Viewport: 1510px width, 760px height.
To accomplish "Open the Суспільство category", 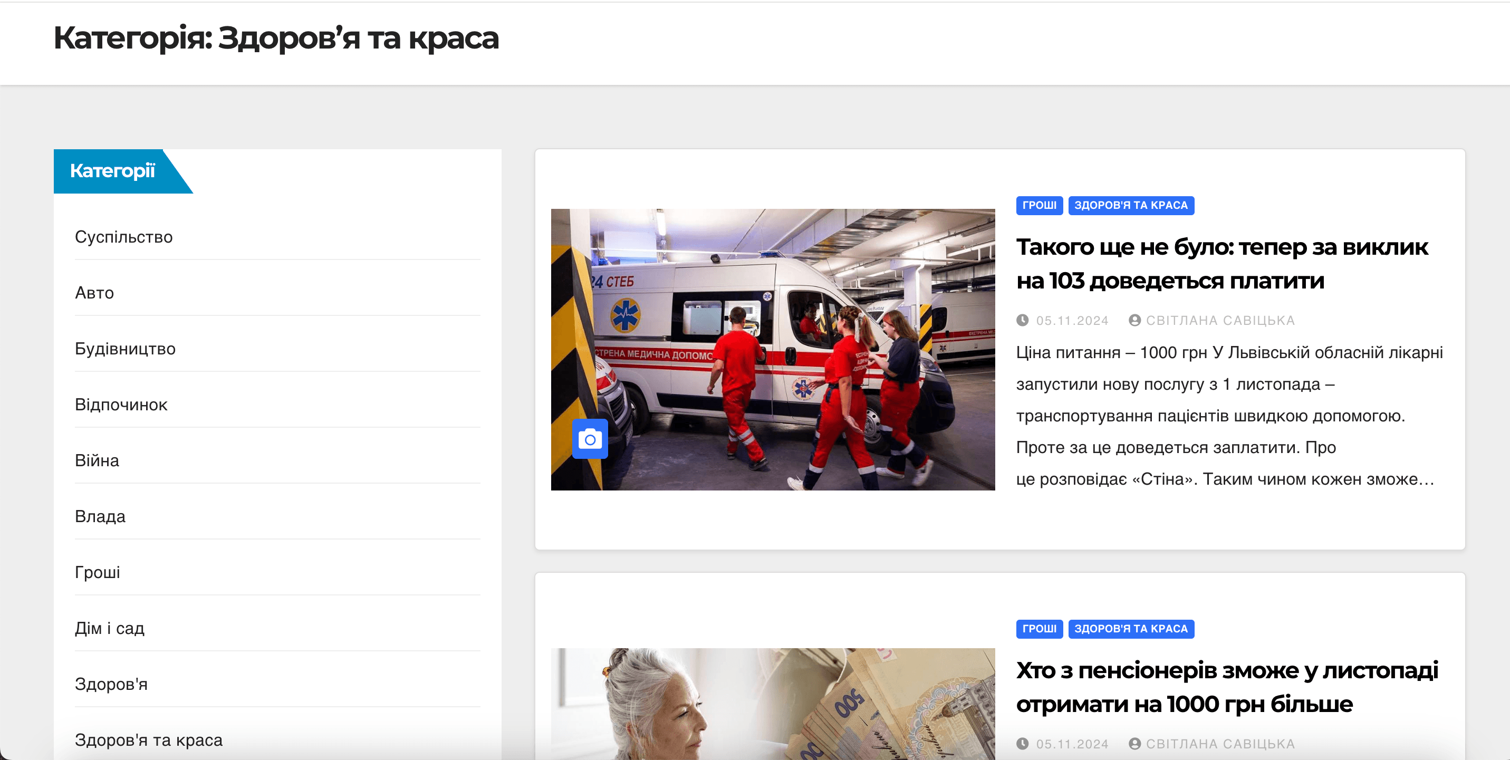I will tap(124, 237).
